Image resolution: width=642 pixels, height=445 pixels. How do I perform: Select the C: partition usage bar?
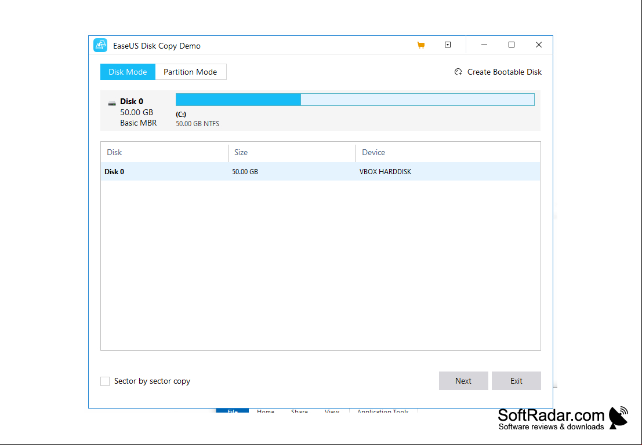355,100
